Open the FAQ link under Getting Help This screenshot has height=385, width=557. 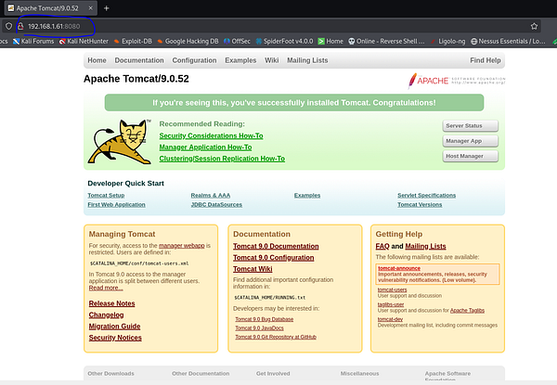382,246
